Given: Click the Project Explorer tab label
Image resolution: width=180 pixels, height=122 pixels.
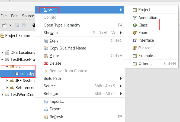Looking at the screenshot, I should point(19,36).
